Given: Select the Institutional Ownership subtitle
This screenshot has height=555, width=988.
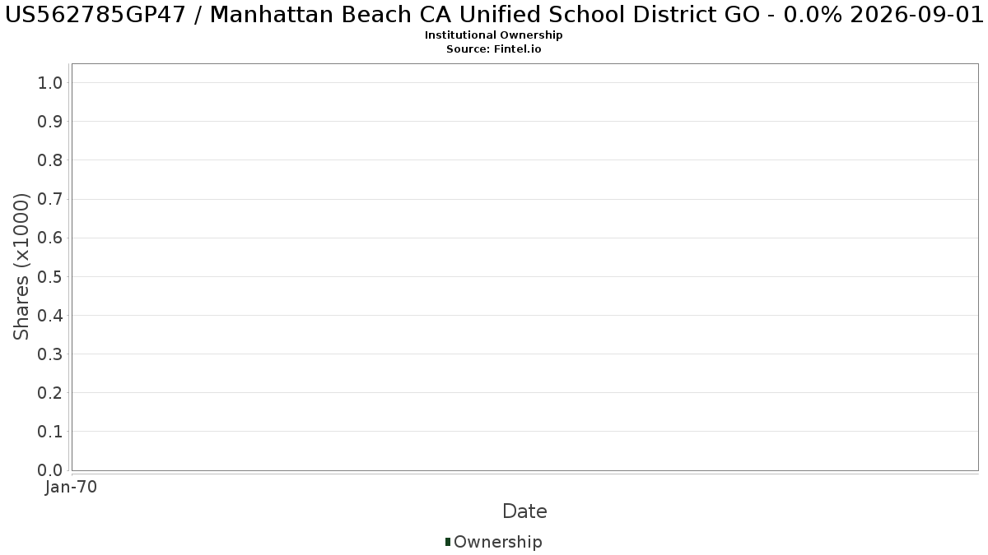Looking at the screenshot, I should pyautogui.click(x=493, y=35).
